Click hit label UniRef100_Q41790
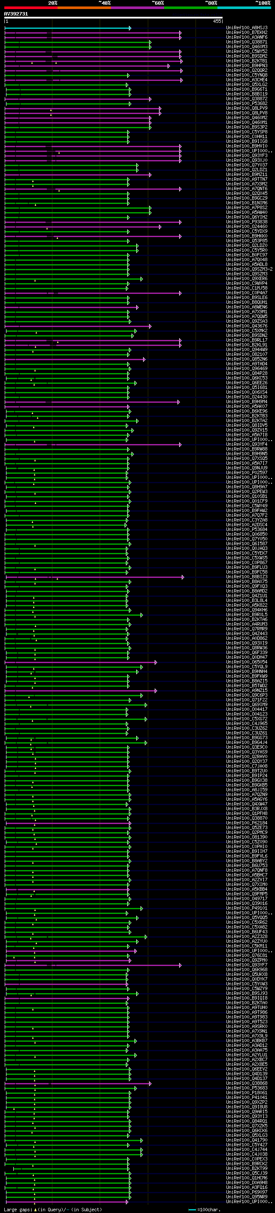The width and height of the screenshot is (275, 1213). click(247, 1140)
